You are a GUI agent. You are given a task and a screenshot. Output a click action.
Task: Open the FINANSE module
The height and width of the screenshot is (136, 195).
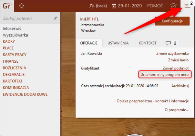(11, 61)
